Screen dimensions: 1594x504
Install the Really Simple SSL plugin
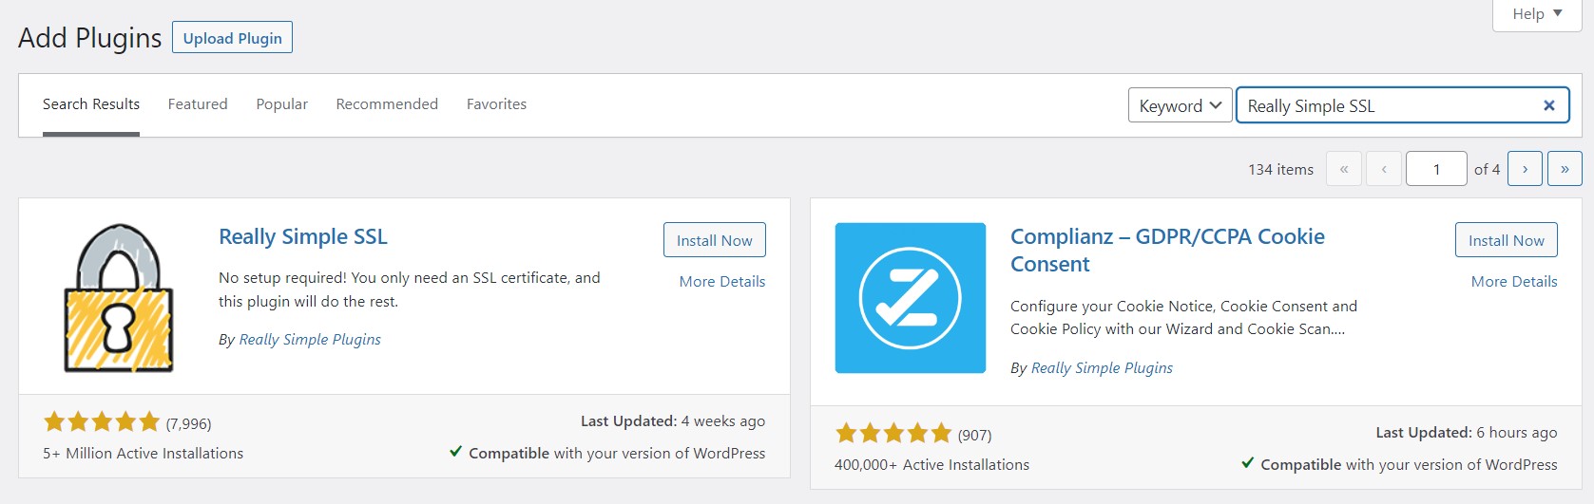click(x=714, y=240)
